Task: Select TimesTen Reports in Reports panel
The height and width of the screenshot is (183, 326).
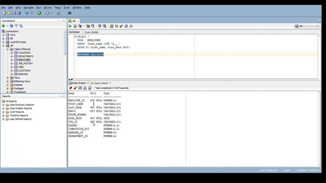Action: coord(19,115)
